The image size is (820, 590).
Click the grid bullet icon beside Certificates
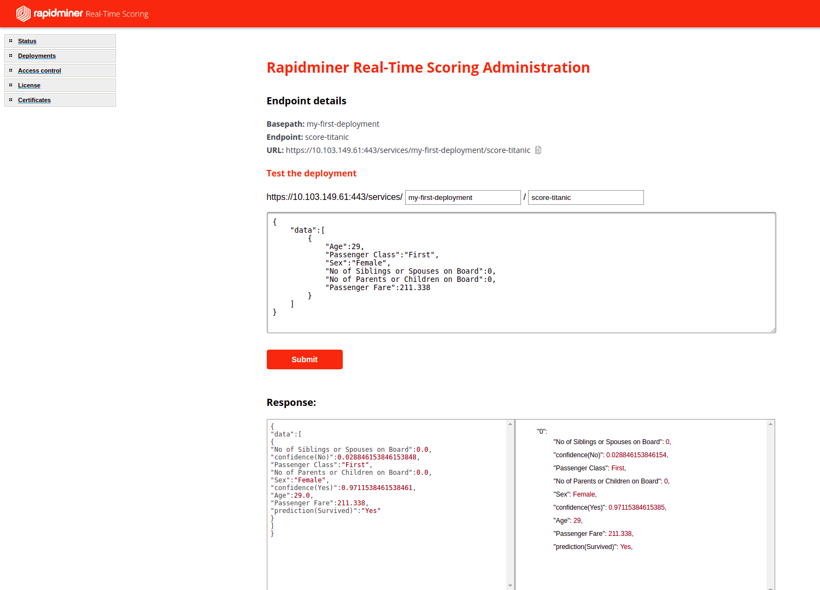coord(10,100)
